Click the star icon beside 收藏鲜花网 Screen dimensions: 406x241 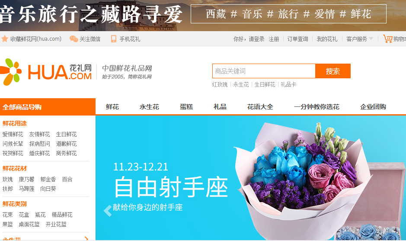5,39
